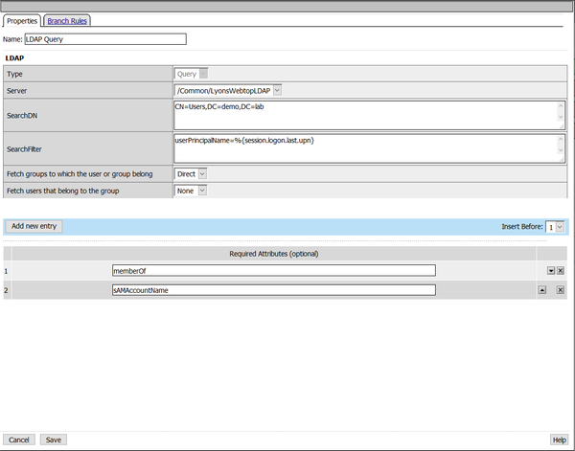Viewport: 575px width, 451px height.
Task: Move memberOf attribute down one row
Action: pyautogui.click(x=550, y=271)
